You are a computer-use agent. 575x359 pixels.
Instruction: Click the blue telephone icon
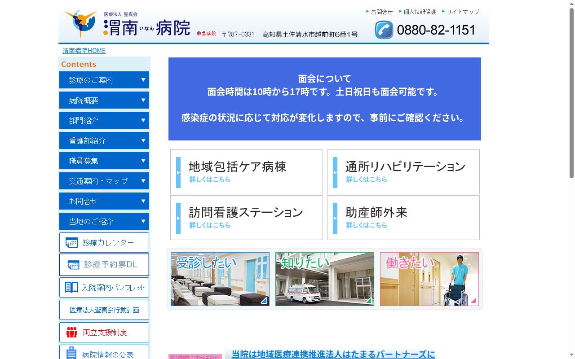[x=384, y=30]
